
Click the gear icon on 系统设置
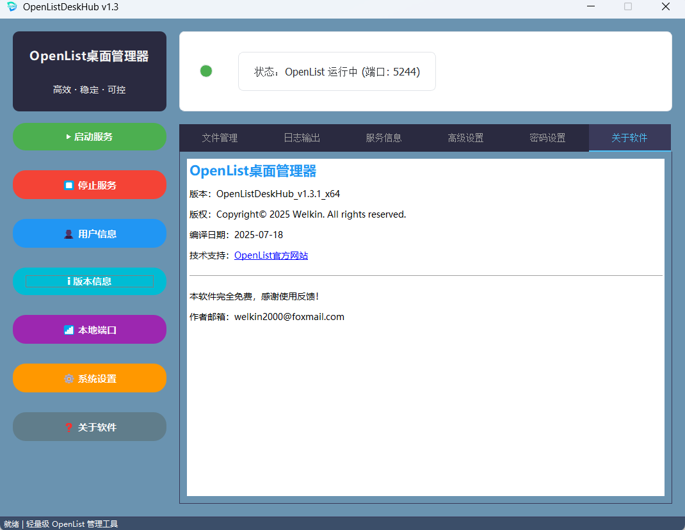69,378
